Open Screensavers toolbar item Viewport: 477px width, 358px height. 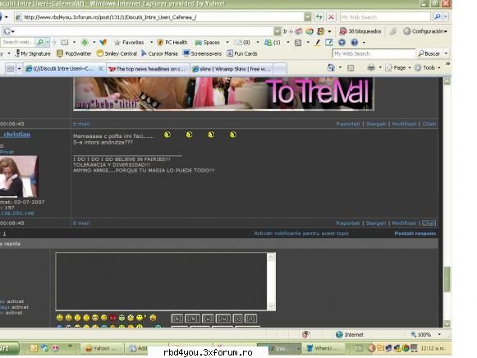click(202, 53)
